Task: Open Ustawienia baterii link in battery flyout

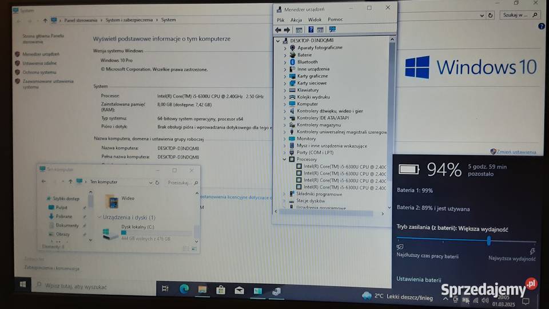Action: (x=419, y=280)
